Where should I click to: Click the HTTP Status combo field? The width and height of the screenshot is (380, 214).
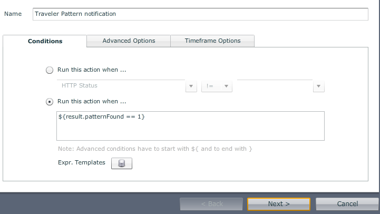click(x=120, y=85)
